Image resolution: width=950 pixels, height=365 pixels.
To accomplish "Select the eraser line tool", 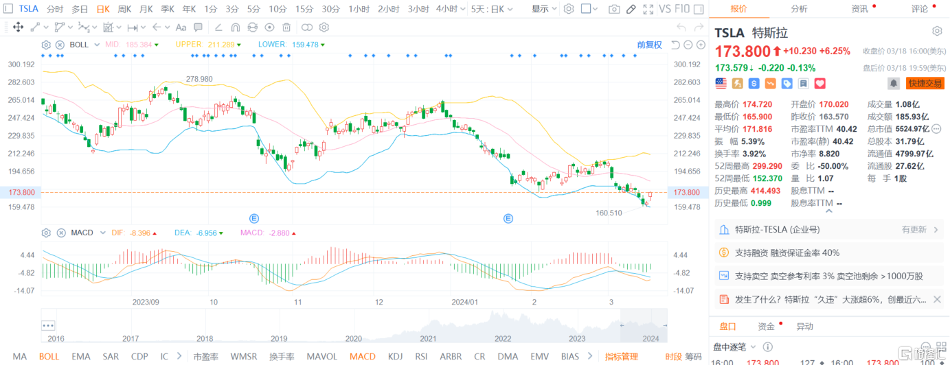I will (x=218, y=27).
